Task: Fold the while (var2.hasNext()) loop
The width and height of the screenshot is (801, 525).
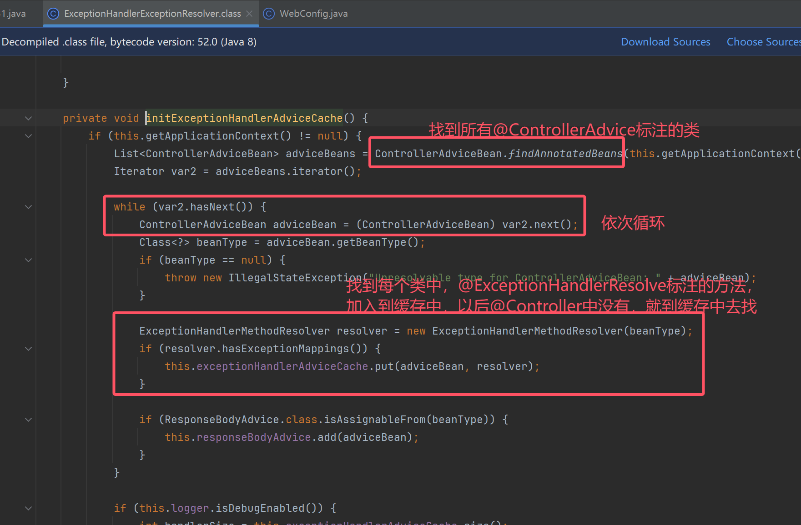Action: point(29,207)
